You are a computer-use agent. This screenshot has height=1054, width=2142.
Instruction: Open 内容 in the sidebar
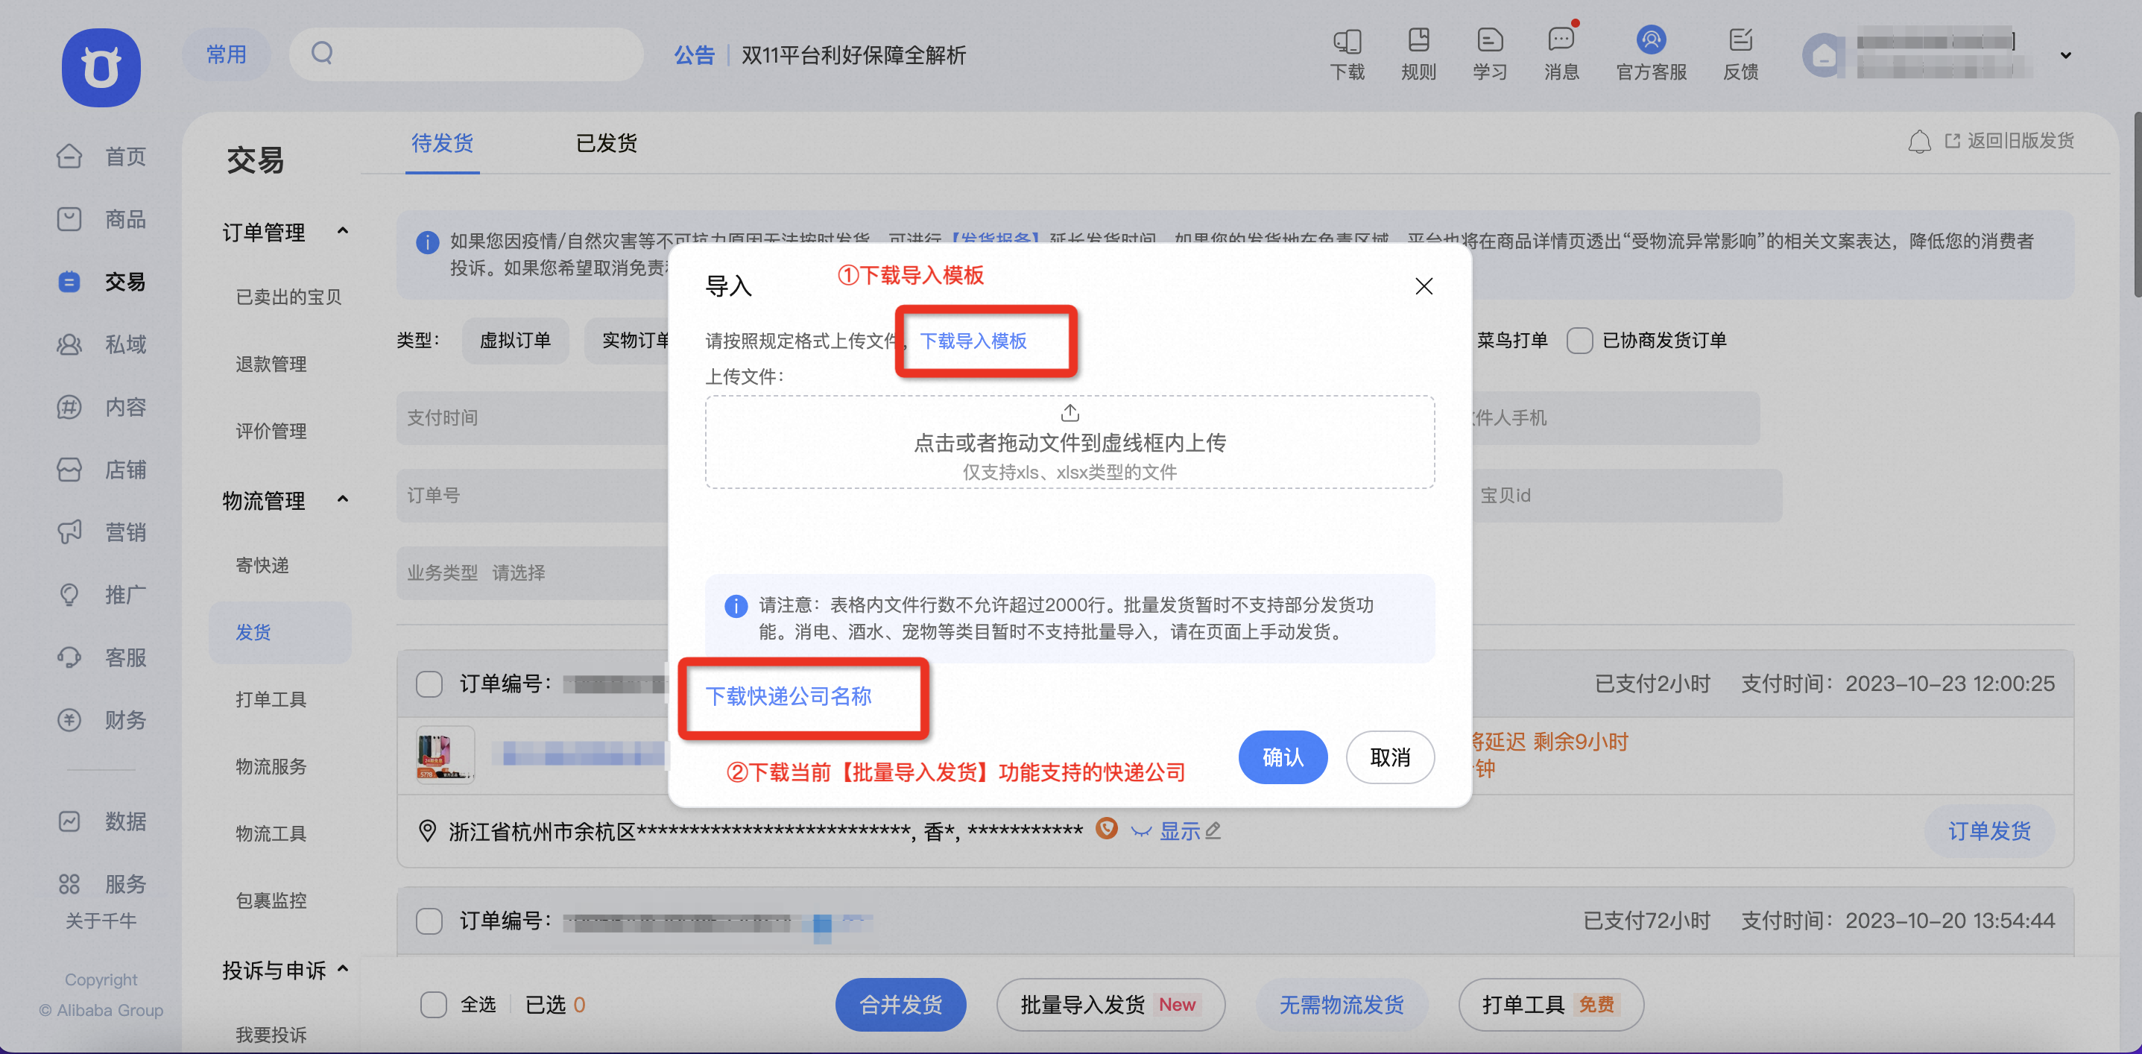101,407
